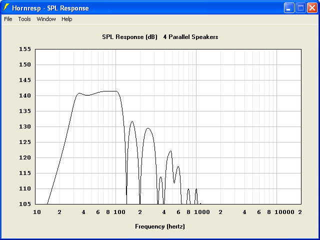Click the 110 dB axis value

[25, 188]
